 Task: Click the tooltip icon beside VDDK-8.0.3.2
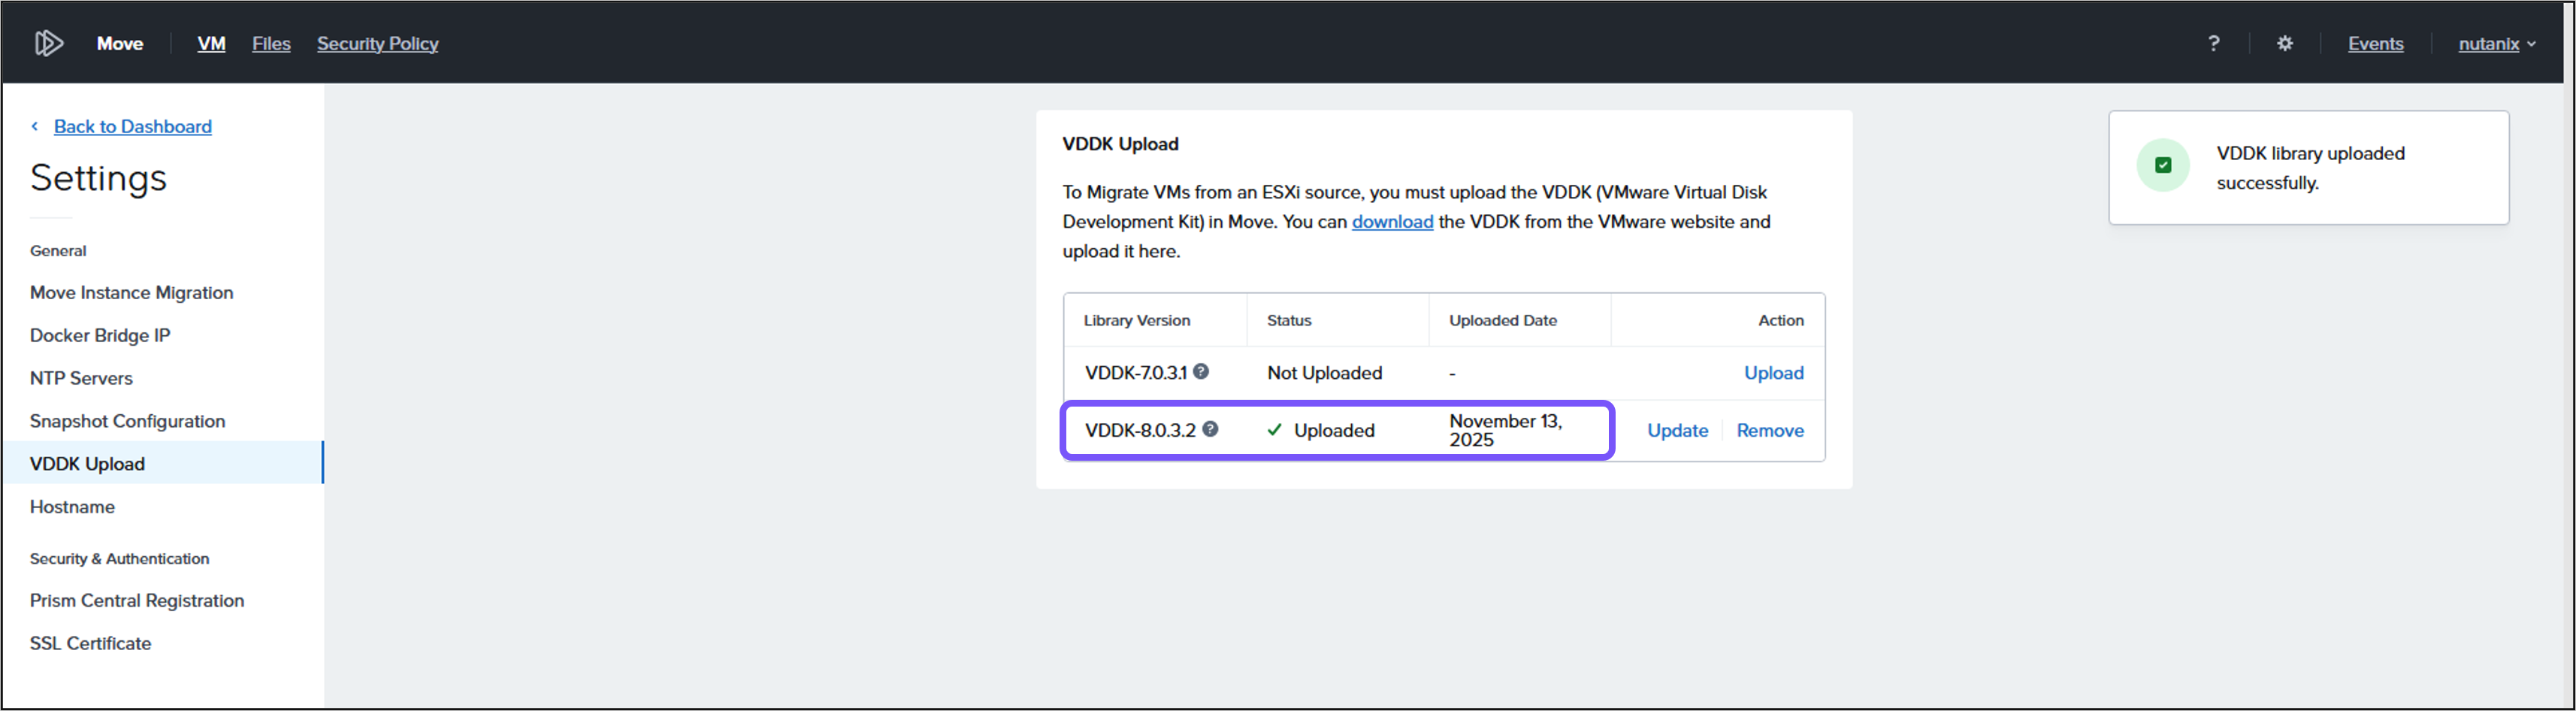[1211, 429]
